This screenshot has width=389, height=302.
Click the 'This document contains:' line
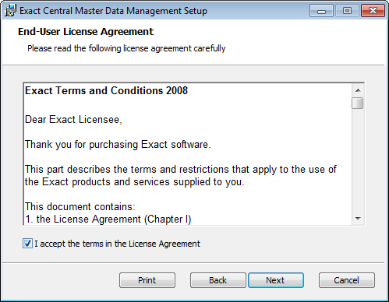(x=80, y=207)
